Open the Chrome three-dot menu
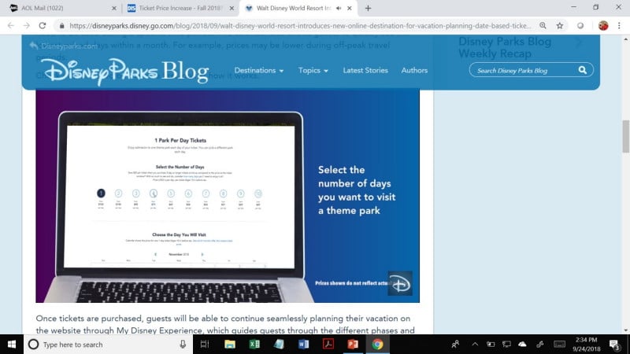 pos(619,26)
